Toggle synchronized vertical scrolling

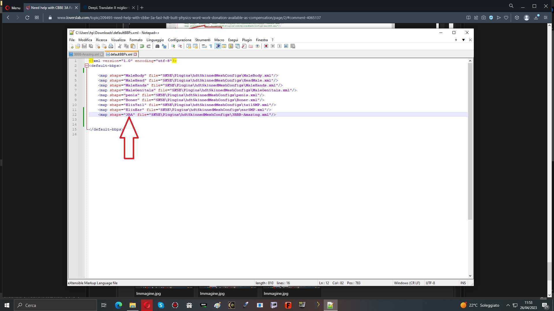point(189,46)
